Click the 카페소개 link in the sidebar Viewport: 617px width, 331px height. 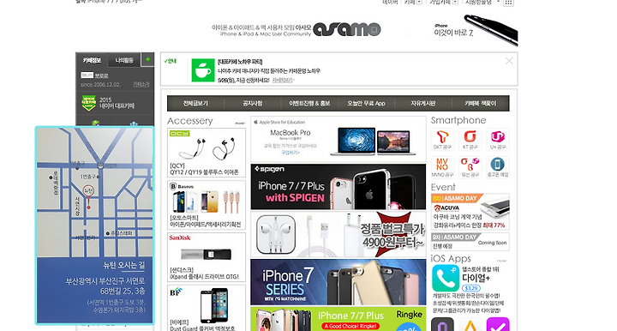(141, 85)
